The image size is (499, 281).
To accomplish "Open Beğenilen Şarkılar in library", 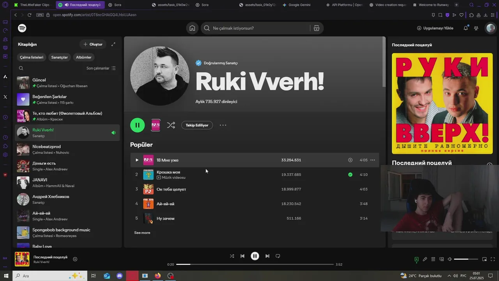I will coord(67,100).
